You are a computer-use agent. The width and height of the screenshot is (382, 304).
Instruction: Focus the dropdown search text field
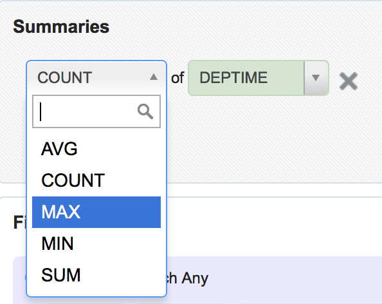(96, 111)
